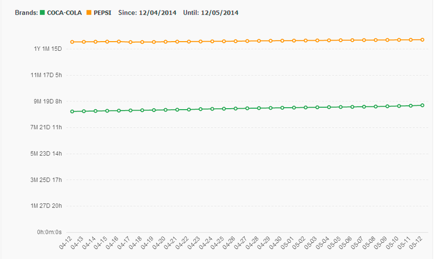Click Coca-Cola marker on 04-27
434x259 pixels.
247,108
